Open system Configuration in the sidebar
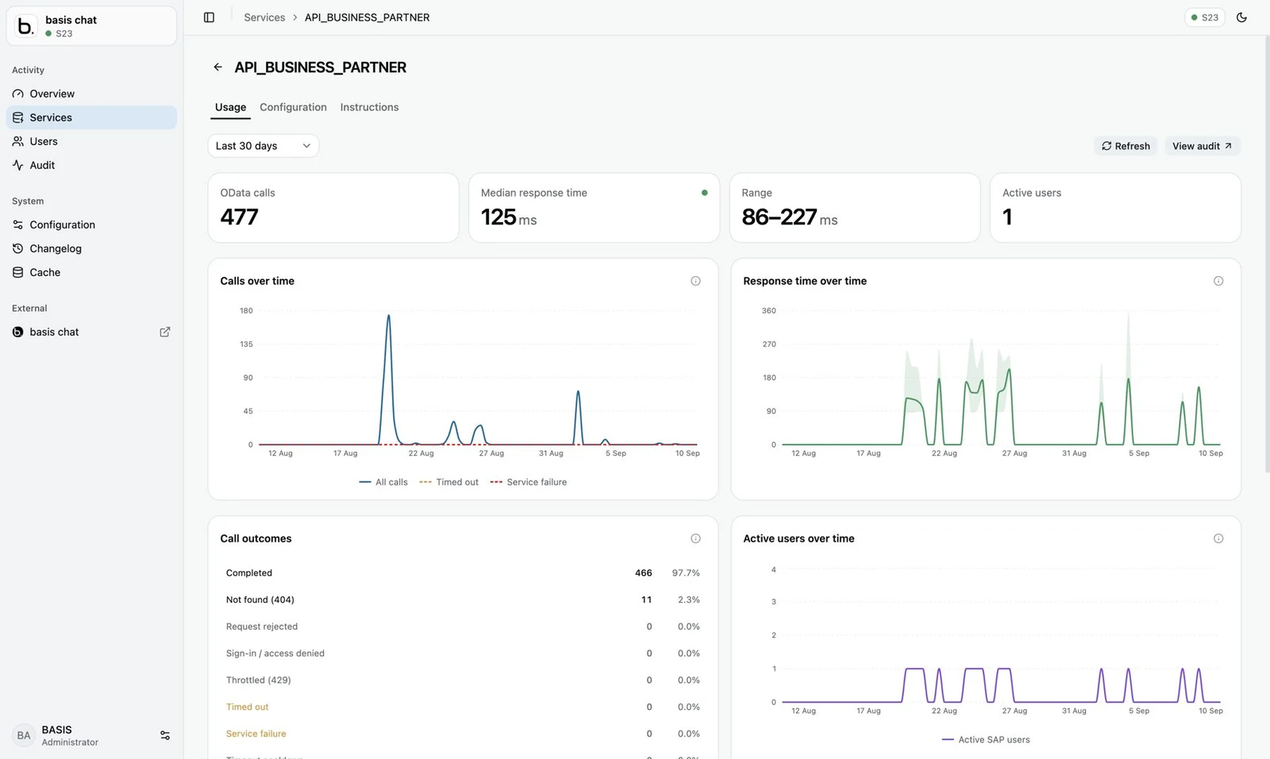 click(x=91, y=224)
